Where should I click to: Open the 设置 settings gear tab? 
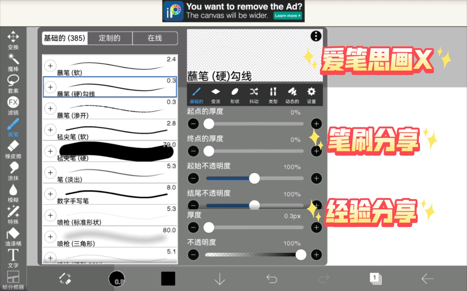click(311, 95)
